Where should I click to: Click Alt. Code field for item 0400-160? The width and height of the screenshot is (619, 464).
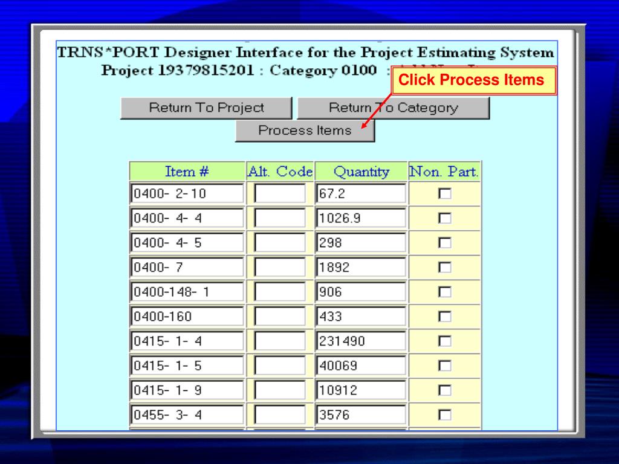pyautogui.click(x=280, y=316)
